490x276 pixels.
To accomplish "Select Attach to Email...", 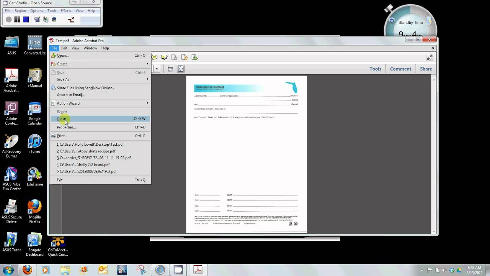I will click(100, 95).
